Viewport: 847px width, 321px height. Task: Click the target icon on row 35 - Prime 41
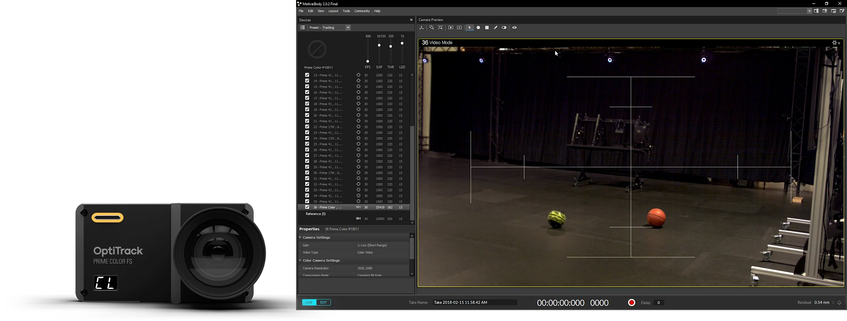coord(358,202)
